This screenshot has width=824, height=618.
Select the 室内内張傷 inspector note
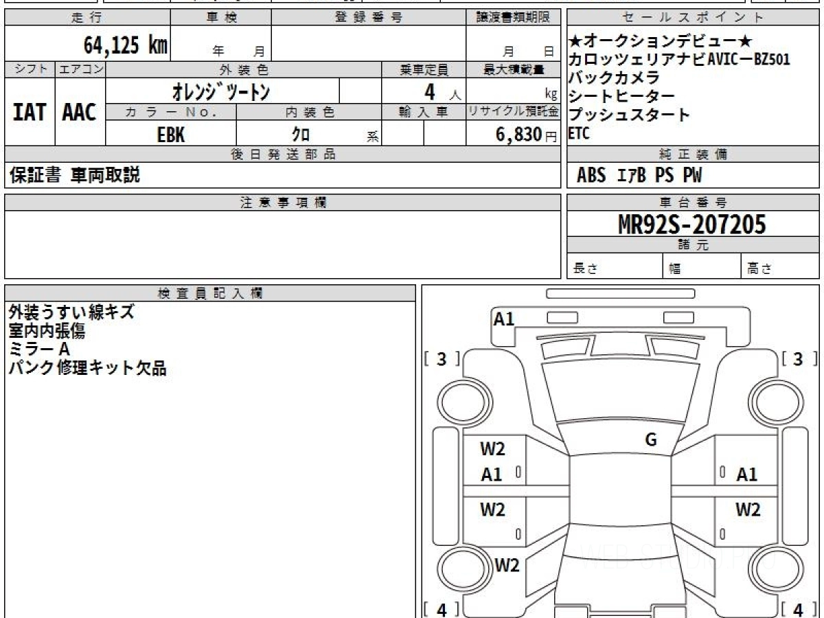pos(47,331)
